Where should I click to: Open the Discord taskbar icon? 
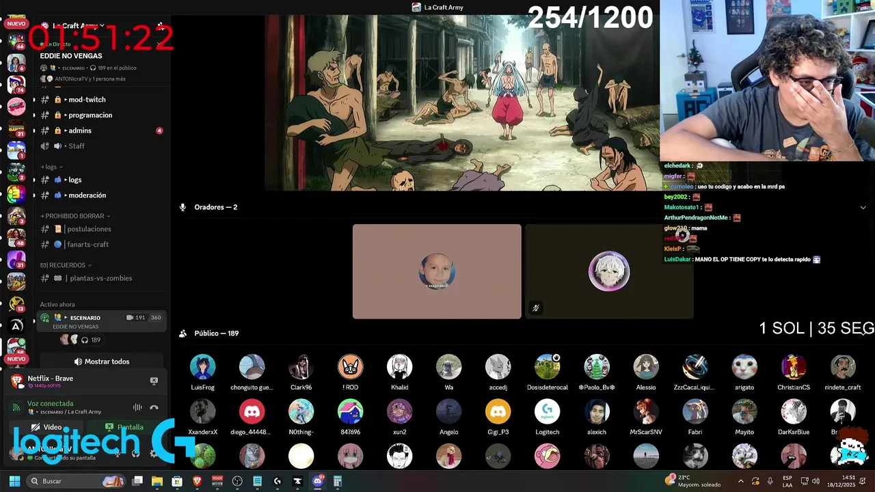[317, 481]
